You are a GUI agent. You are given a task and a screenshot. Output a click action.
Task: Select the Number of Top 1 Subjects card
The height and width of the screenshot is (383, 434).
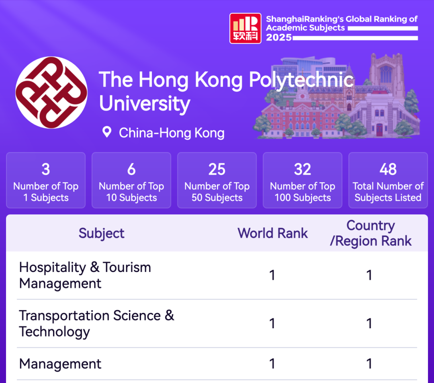pos(46,180)
